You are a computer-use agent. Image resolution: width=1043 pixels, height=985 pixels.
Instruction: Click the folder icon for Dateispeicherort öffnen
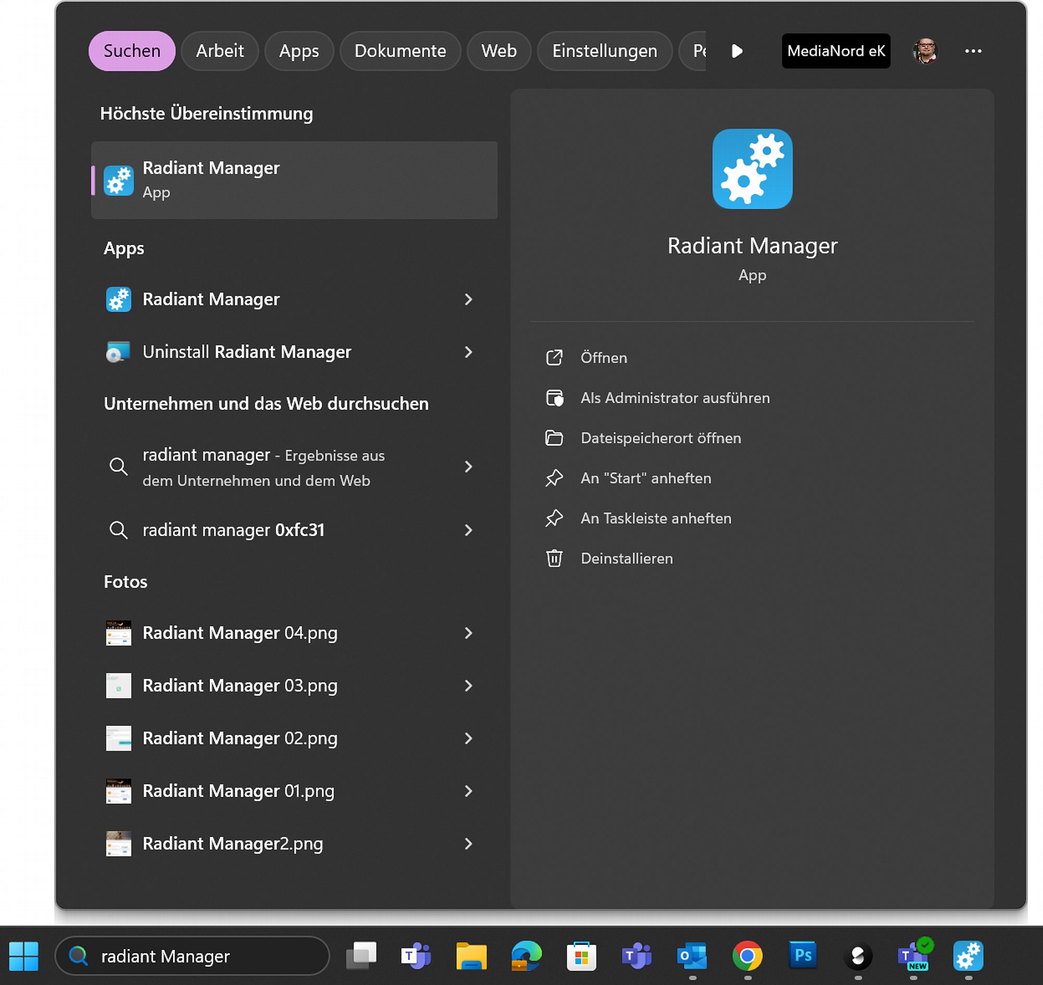(554, 438)
